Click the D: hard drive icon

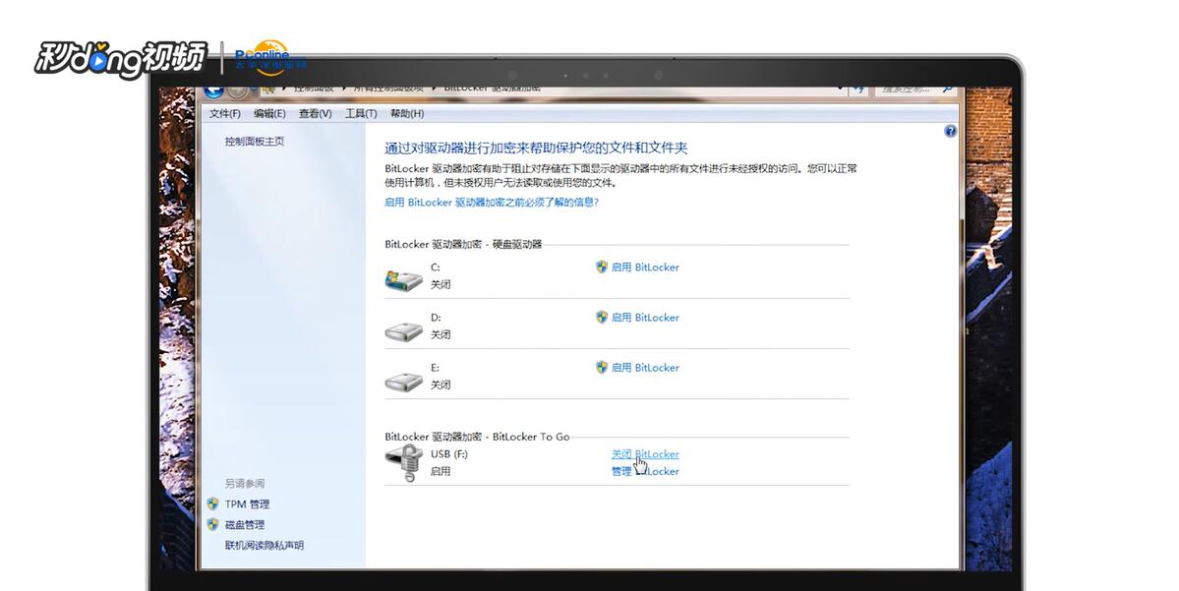click(404, 330)
